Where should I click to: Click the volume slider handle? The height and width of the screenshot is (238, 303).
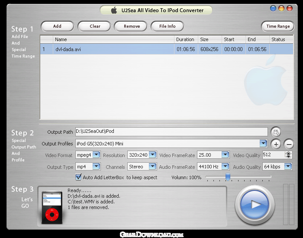click(228, 177)
